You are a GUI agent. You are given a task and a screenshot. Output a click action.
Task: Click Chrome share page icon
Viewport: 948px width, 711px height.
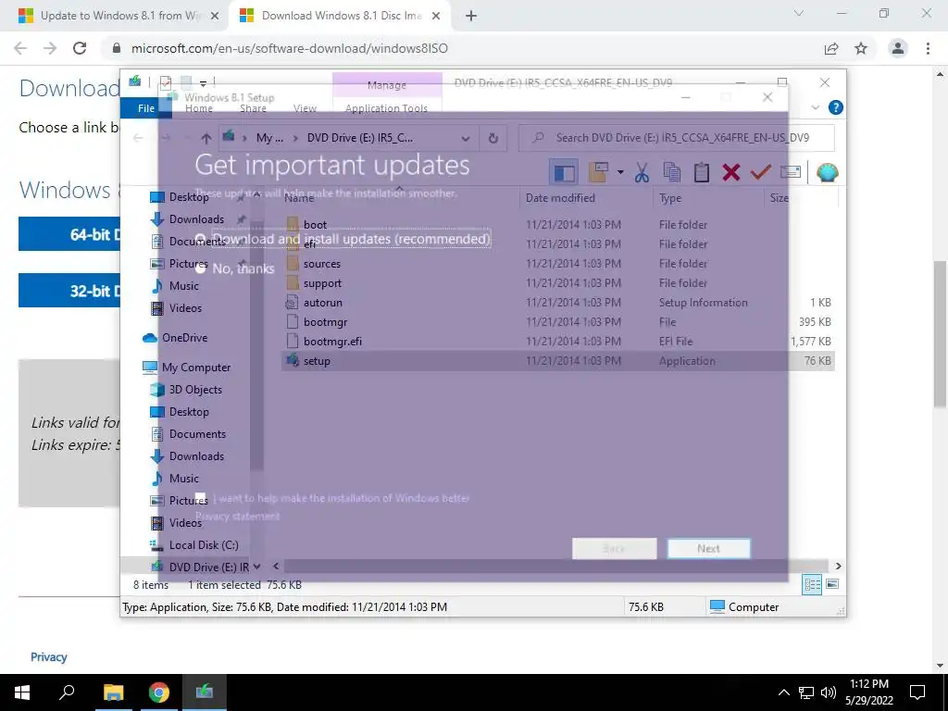click(x=831, y=48)
